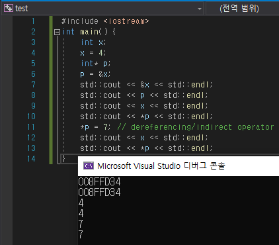This screenshot has height=245, width=279.
Task: Click the 'int* p;' declaration
Action: tap(95, 64)
